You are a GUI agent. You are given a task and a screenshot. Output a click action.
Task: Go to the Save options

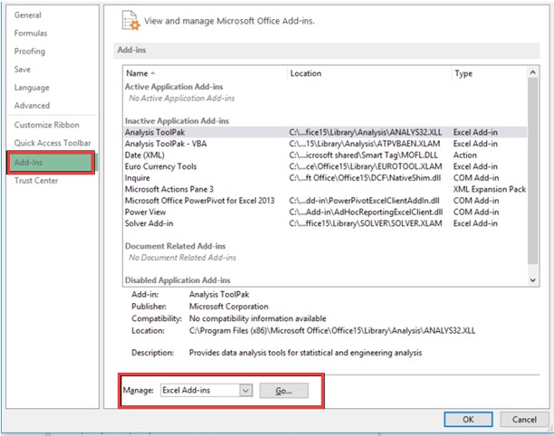pos(23,69)
